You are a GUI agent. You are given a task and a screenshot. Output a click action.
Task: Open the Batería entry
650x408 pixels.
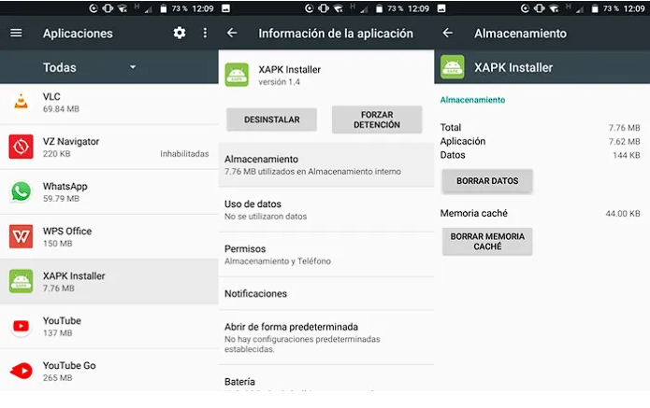coord(326,379)
